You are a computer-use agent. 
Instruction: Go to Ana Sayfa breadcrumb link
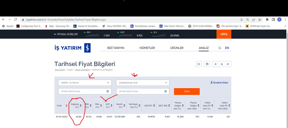60,70
